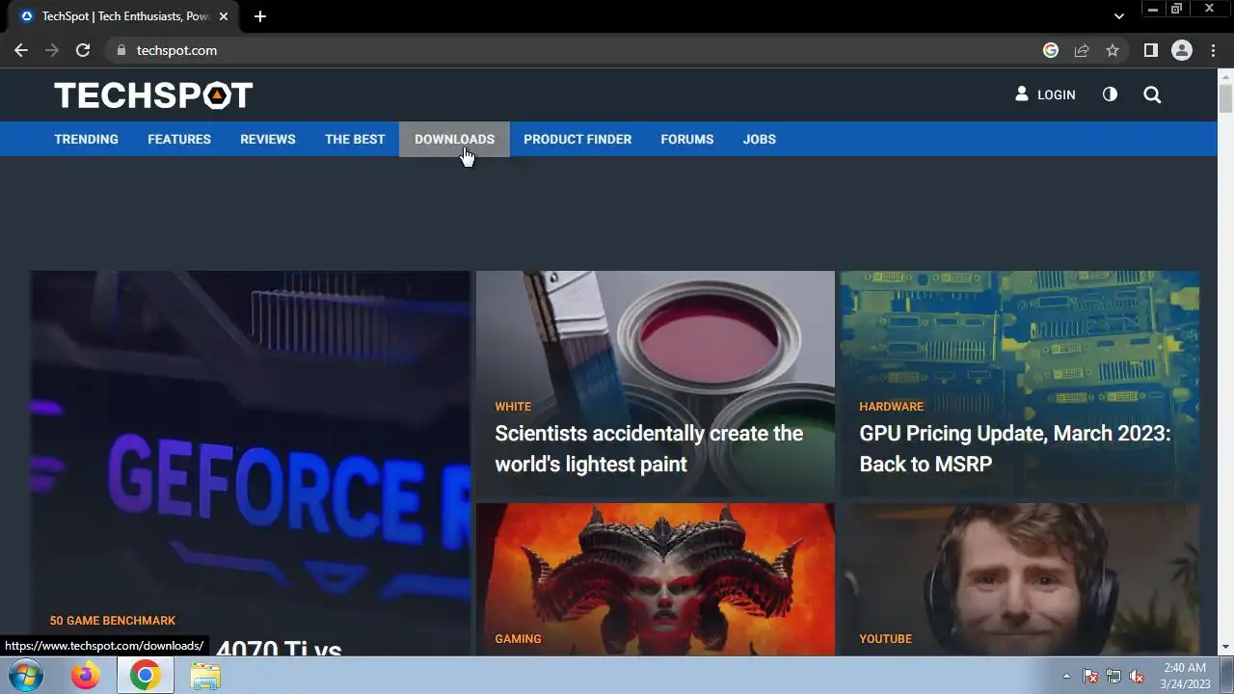Click the muted volume tray icon
Screen dimensions: 1234x694
(1137, 676)
